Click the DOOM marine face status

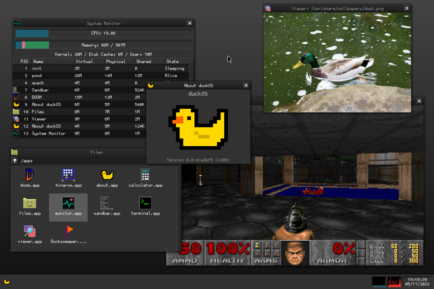point(295,253)
